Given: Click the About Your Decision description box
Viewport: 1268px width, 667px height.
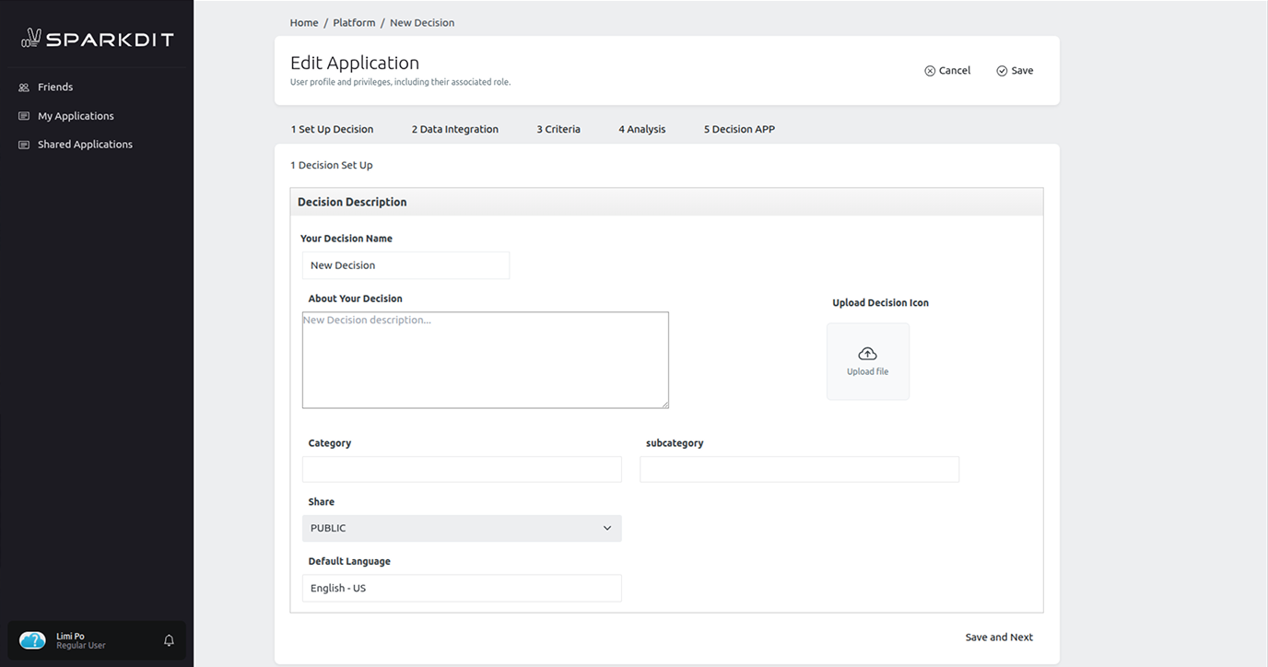Looking at the screenshot, I should pos(485,359).
